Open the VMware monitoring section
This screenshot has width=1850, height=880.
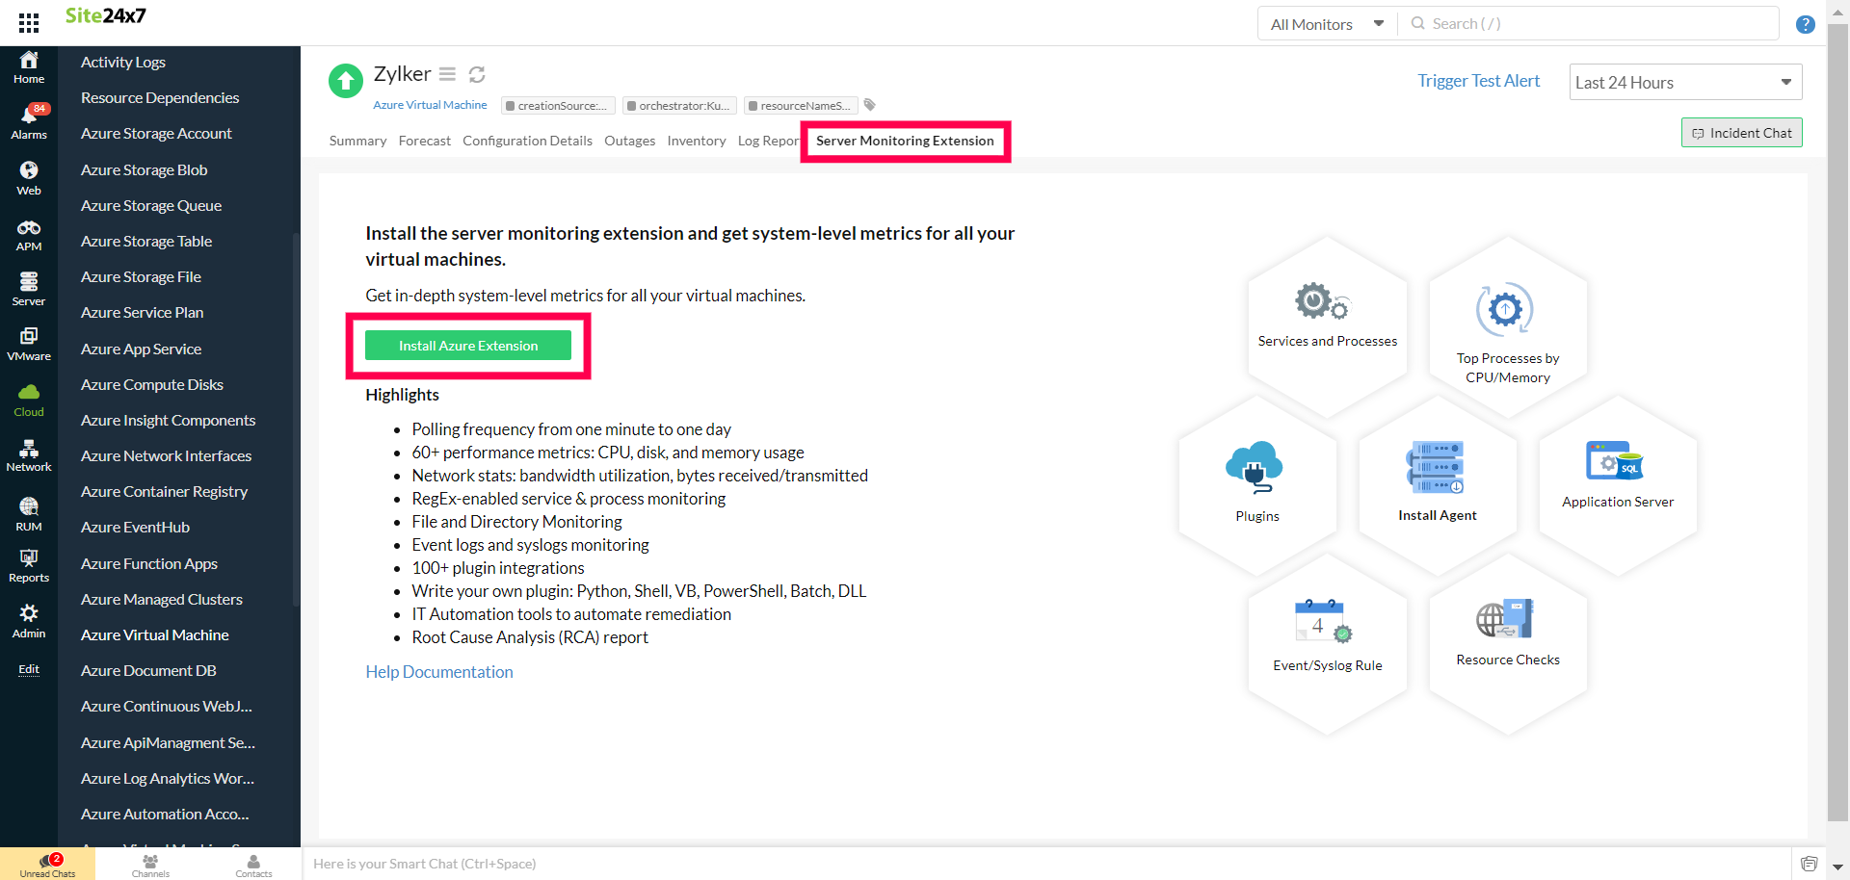click(x=29, y=343)
